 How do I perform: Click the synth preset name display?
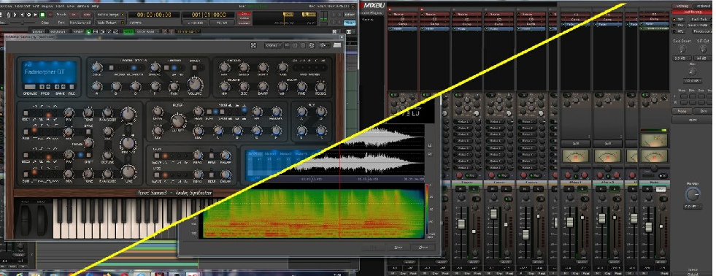click(x=50, y=72)
